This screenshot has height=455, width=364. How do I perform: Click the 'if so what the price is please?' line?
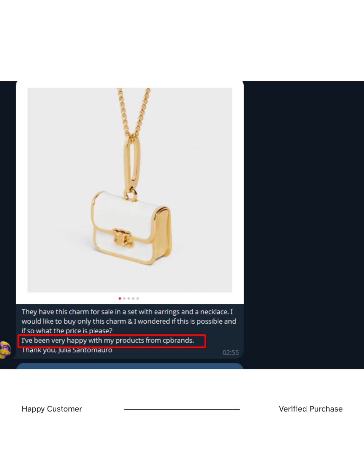tap(67, 331)
